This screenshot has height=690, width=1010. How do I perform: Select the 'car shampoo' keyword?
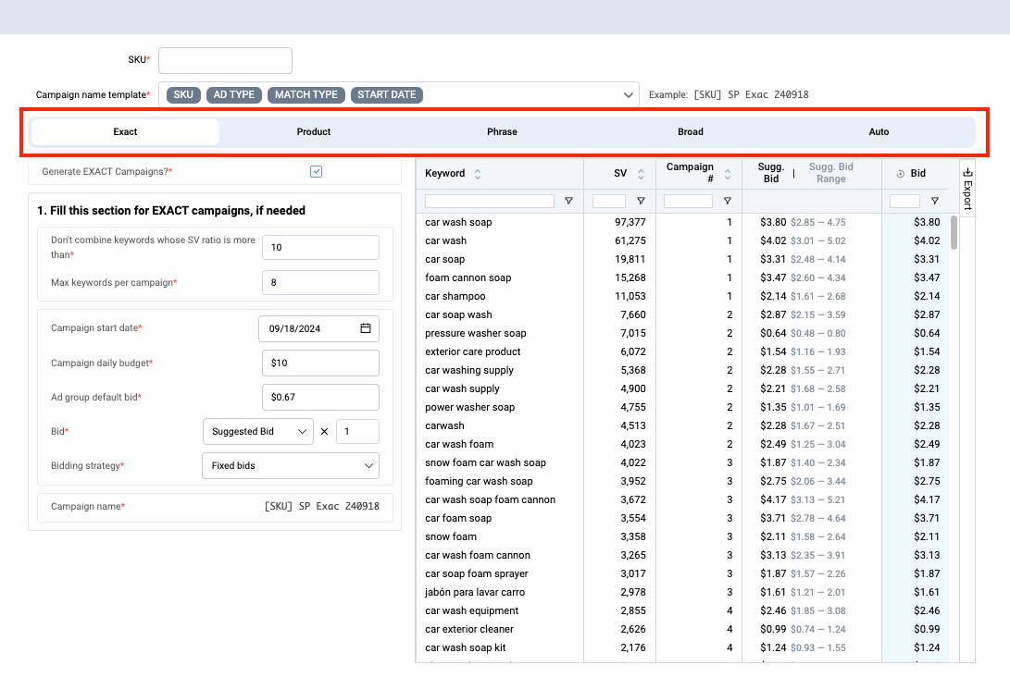click(455, 296)
